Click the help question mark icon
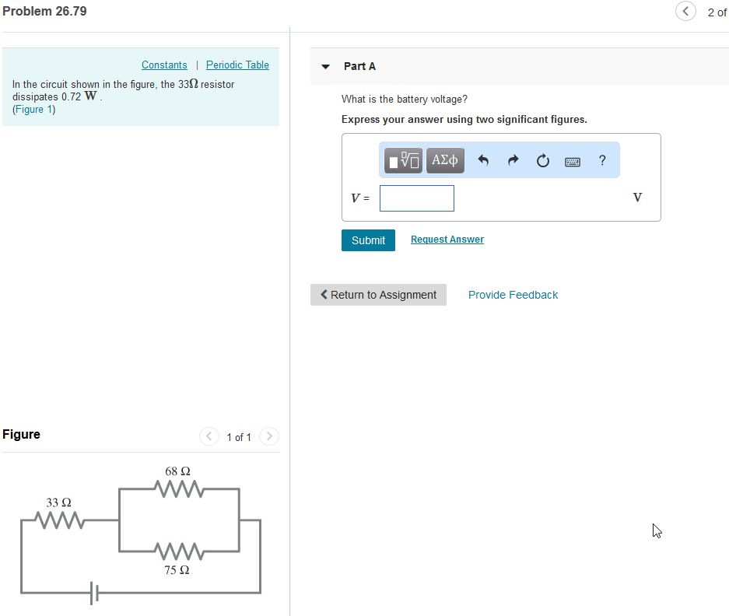Viewport: 729px width, 616px height. 601,160
